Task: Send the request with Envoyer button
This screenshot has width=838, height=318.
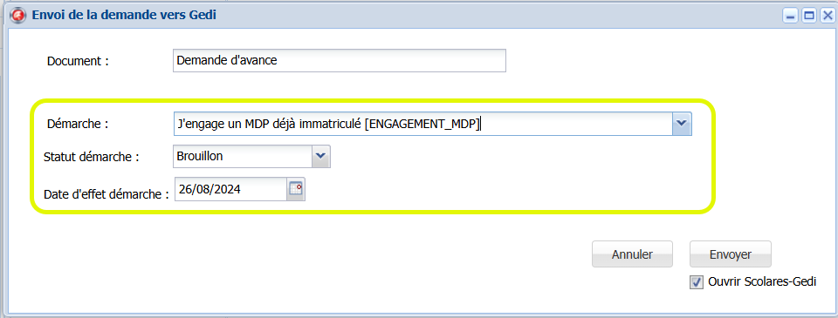Action: click(x=730, y=254)
